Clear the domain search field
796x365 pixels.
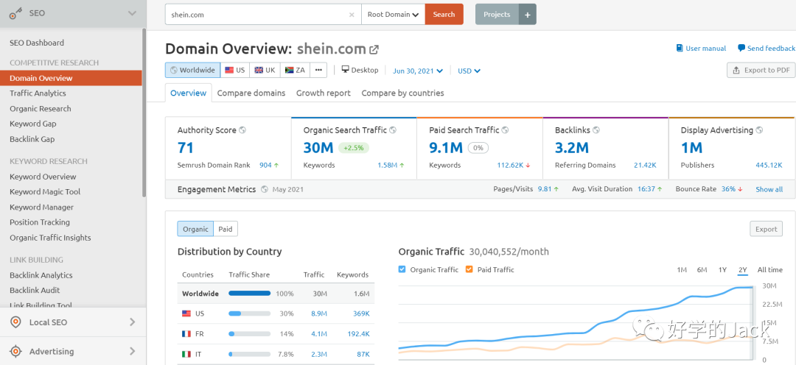point(352,15)
